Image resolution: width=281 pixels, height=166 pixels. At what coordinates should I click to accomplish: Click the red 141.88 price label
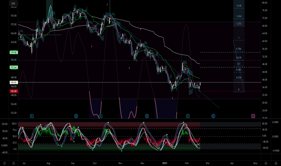(x=14, y=91)
